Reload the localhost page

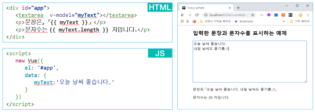(197, 15)
